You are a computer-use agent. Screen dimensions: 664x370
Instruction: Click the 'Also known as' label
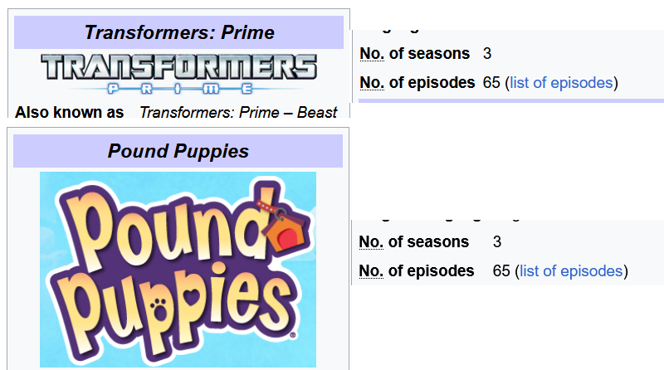point(70,112)
